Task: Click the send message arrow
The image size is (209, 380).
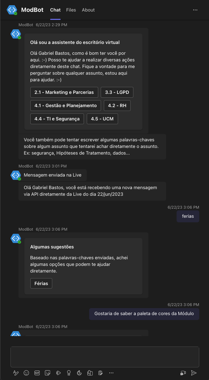Action: [x=194, y=373]
